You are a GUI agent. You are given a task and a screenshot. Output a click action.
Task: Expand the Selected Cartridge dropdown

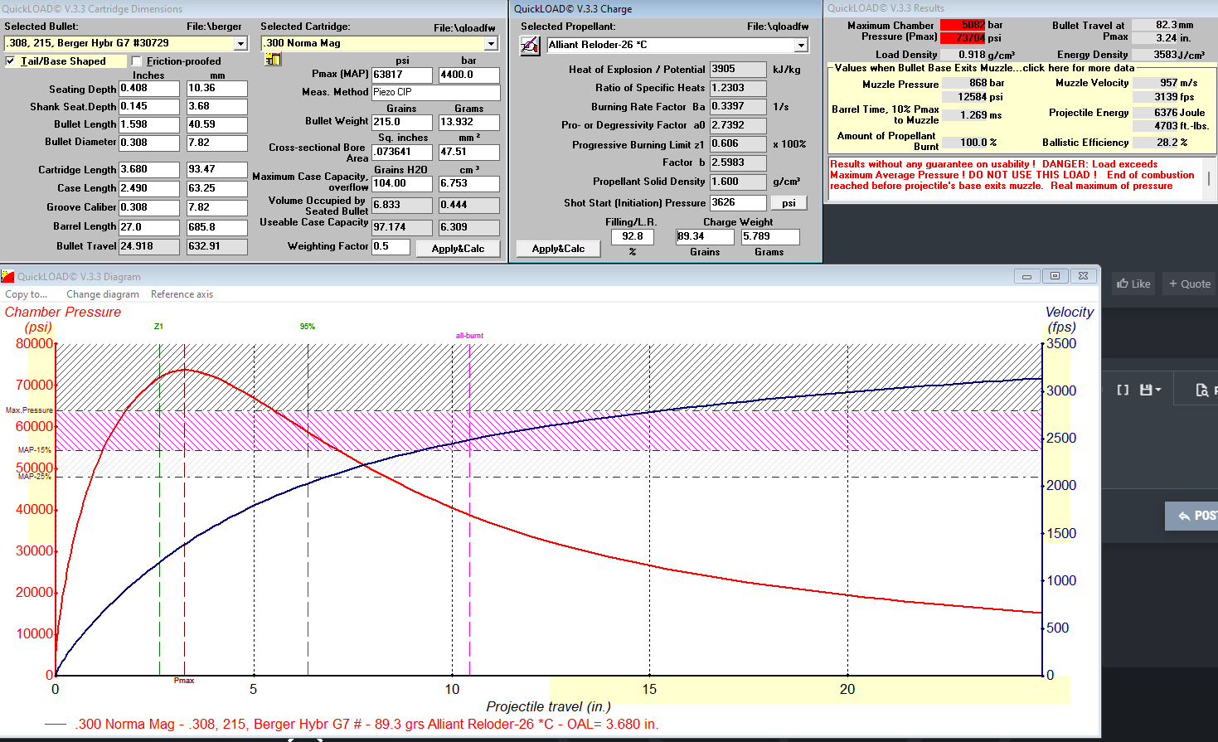(x=491, y=43)
